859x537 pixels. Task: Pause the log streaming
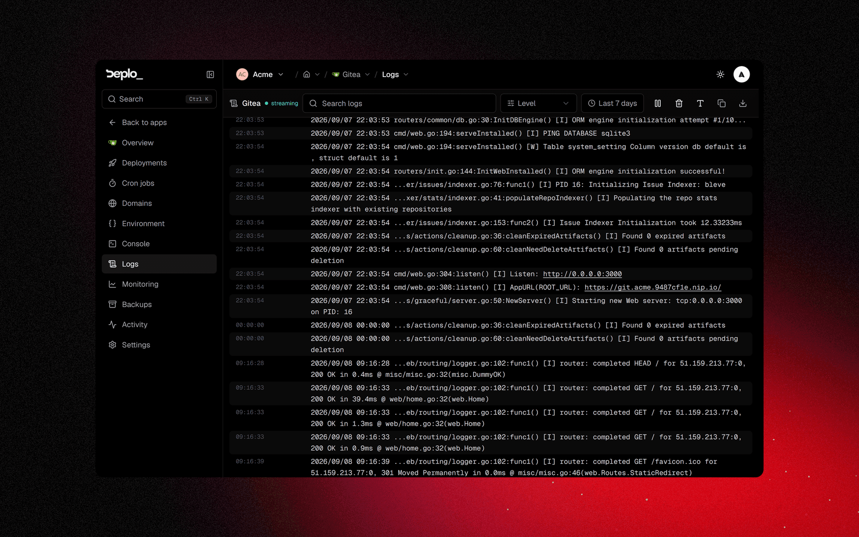tap(658, 103)
